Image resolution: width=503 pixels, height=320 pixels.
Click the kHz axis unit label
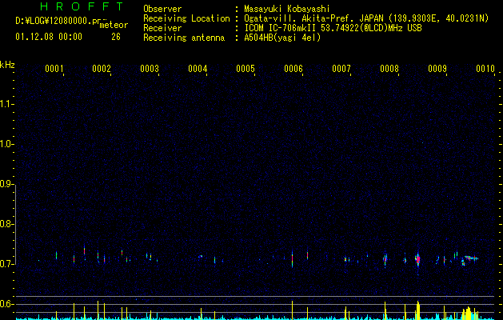[x=7, y=65]
